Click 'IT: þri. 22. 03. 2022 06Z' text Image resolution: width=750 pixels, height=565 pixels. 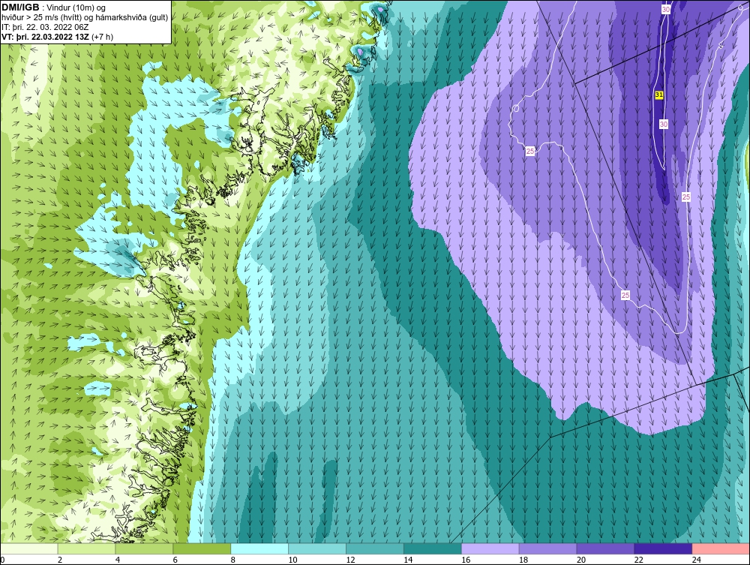45,27
